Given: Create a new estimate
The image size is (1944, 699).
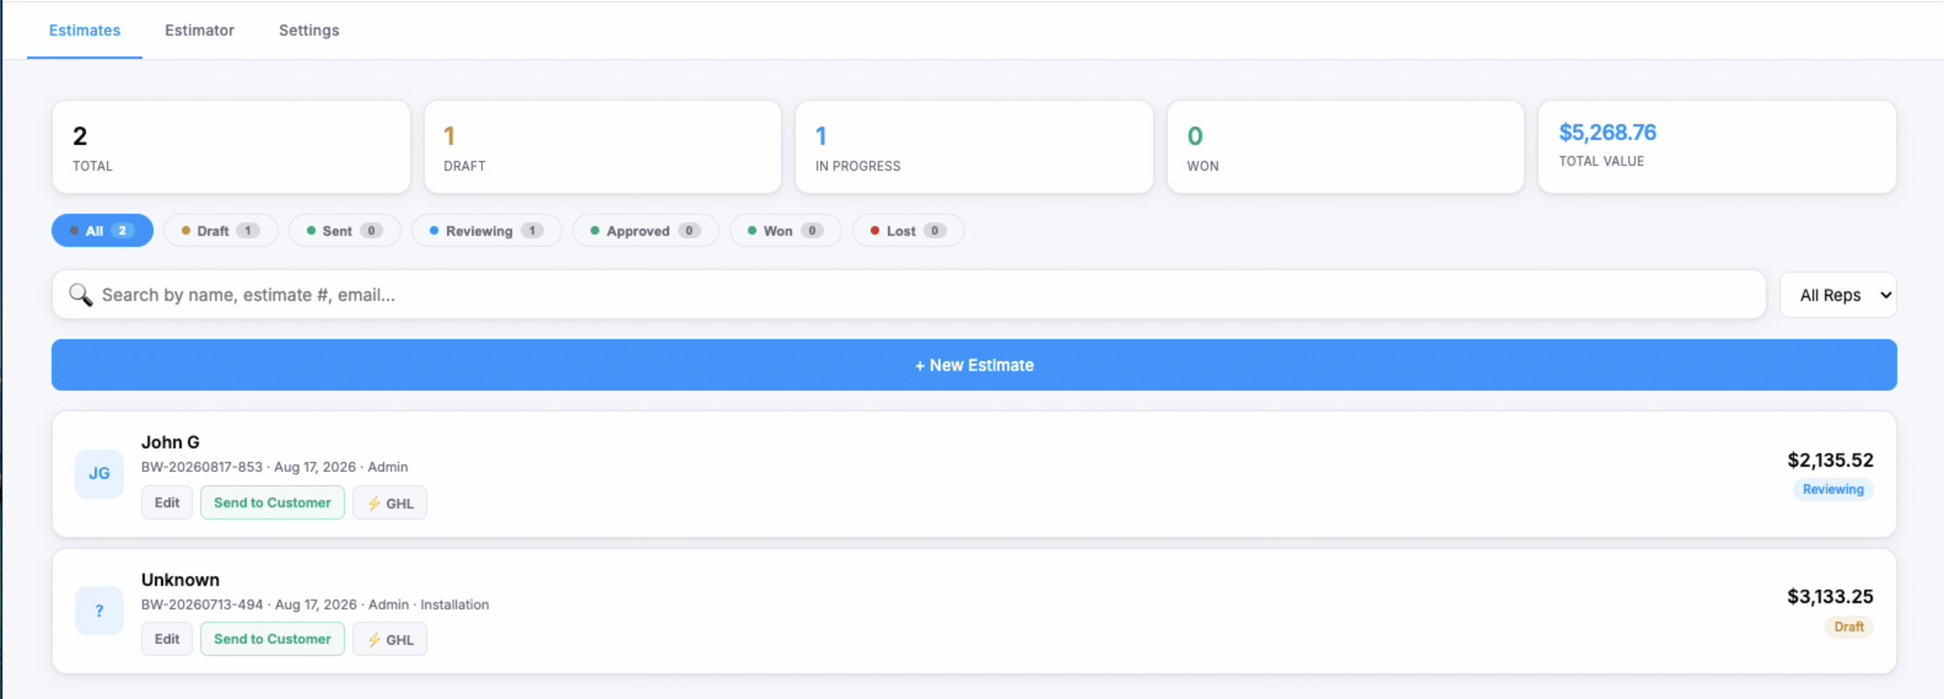Looking at the screenshot, I should point(974,365).
